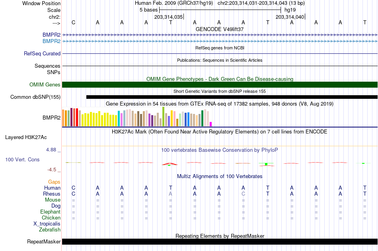Click the chr2:203,314,031-203,314,043 (13 bp) position text
The width and height of the screenshot is (378, 251).
(x=261, y=3)
